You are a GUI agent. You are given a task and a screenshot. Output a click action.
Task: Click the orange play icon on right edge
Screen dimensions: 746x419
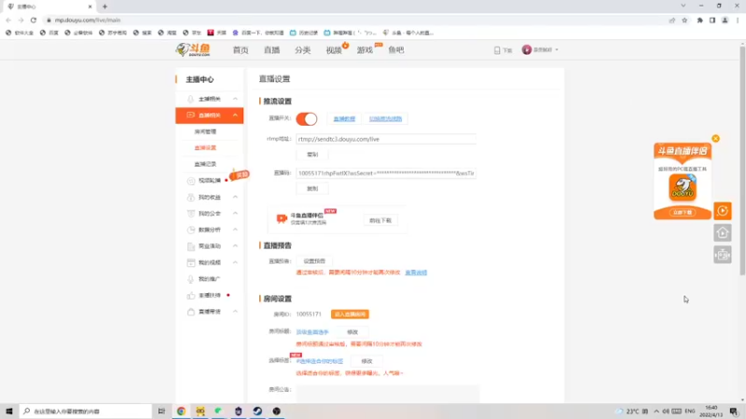click(x=722, y=210)
